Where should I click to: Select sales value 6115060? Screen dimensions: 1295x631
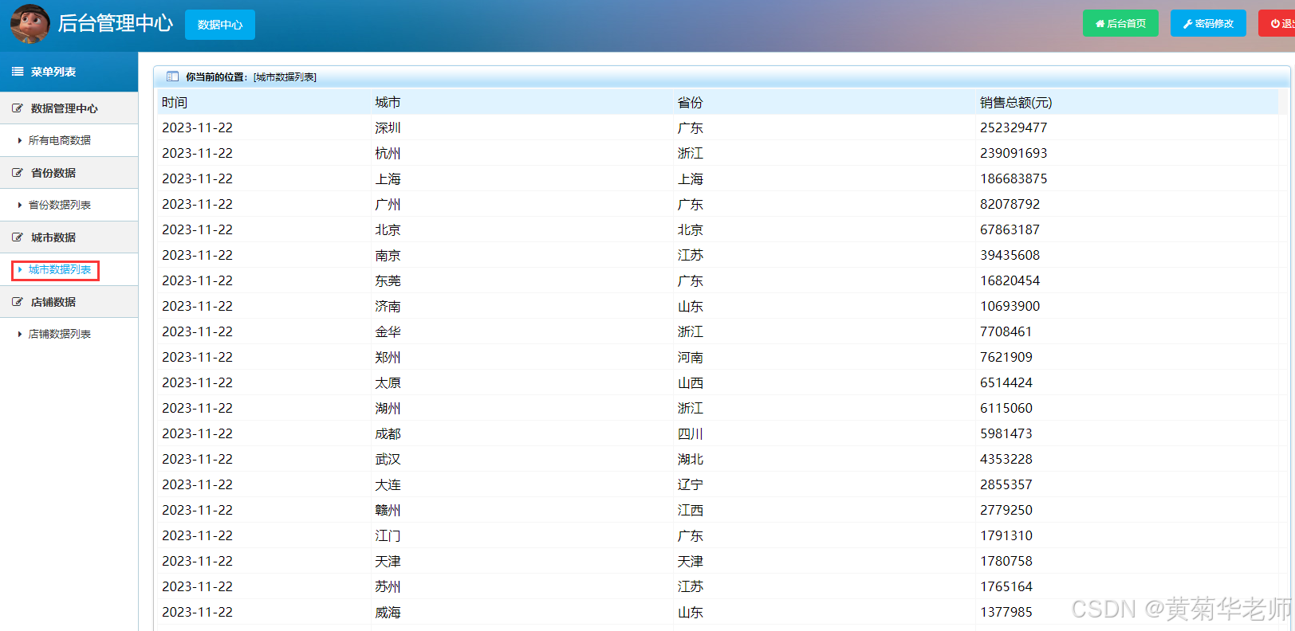click(1006, 408)
